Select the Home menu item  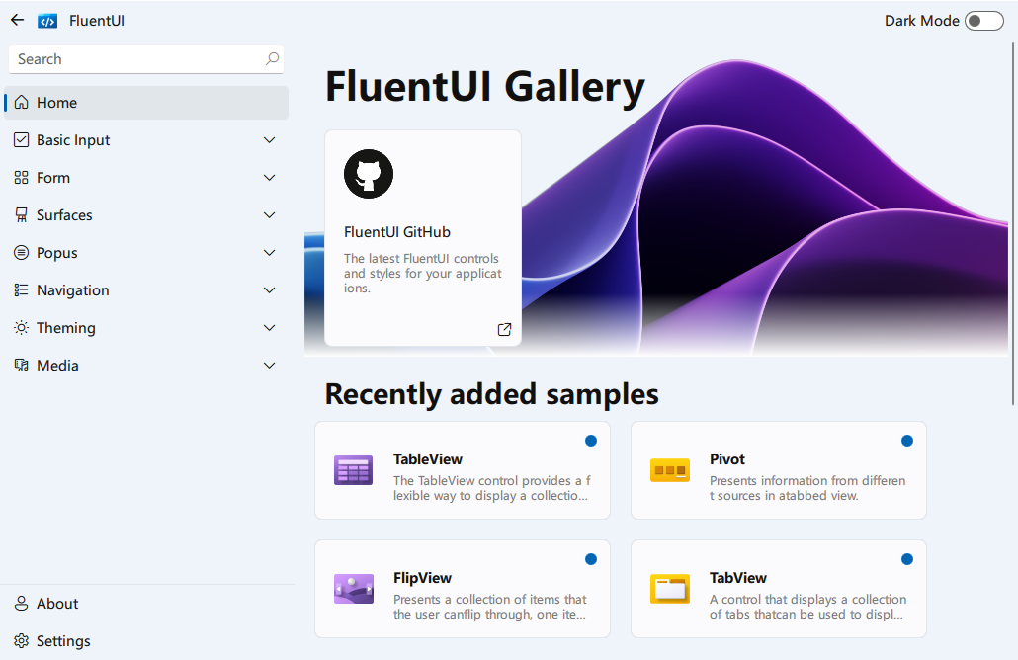[x=146, y=103]
